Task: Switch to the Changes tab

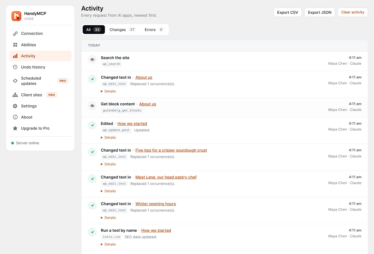Action: pos(123,30)
